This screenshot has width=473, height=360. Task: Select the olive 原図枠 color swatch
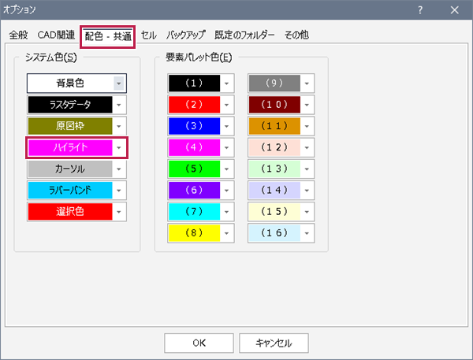coord(70,125)
